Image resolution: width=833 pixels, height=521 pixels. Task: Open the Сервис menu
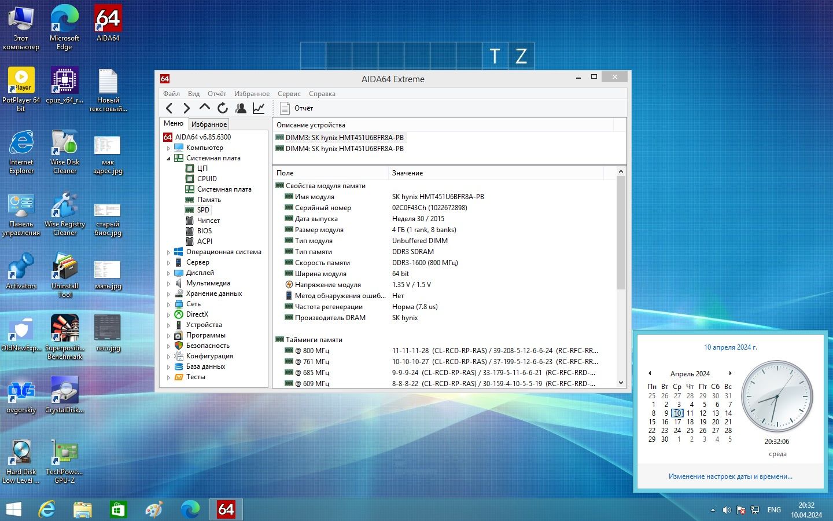coord(289,94)
